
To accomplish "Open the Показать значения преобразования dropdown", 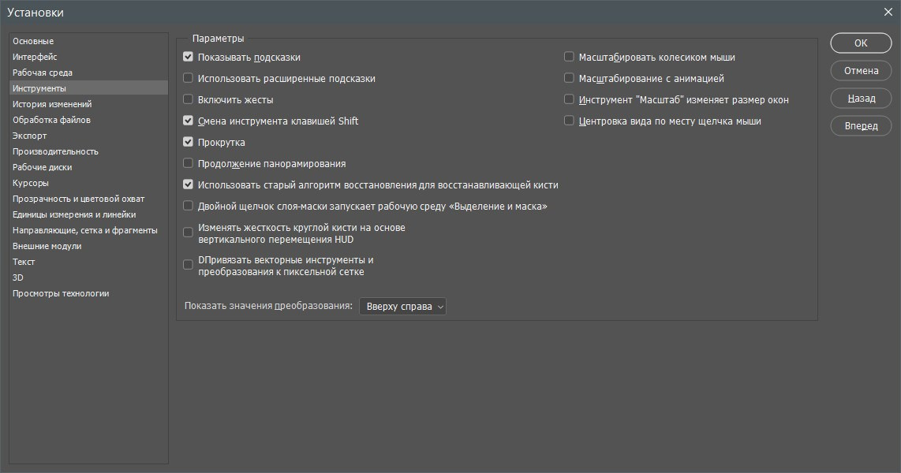I will point(402,306).
